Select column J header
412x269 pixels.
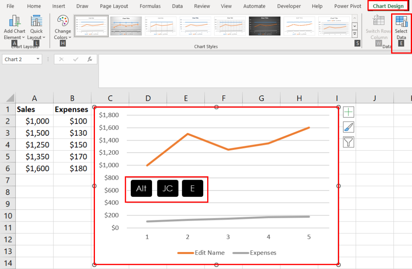pos(375,98)
